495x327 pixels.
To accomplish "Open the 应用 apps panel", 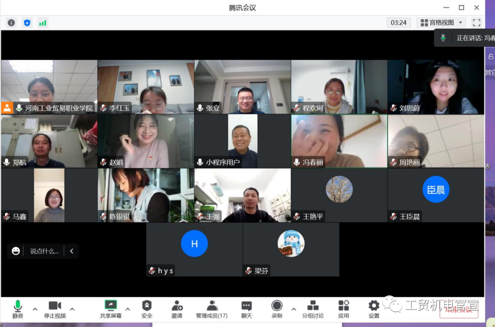I will pyautogui.click(x=344, y=309).
